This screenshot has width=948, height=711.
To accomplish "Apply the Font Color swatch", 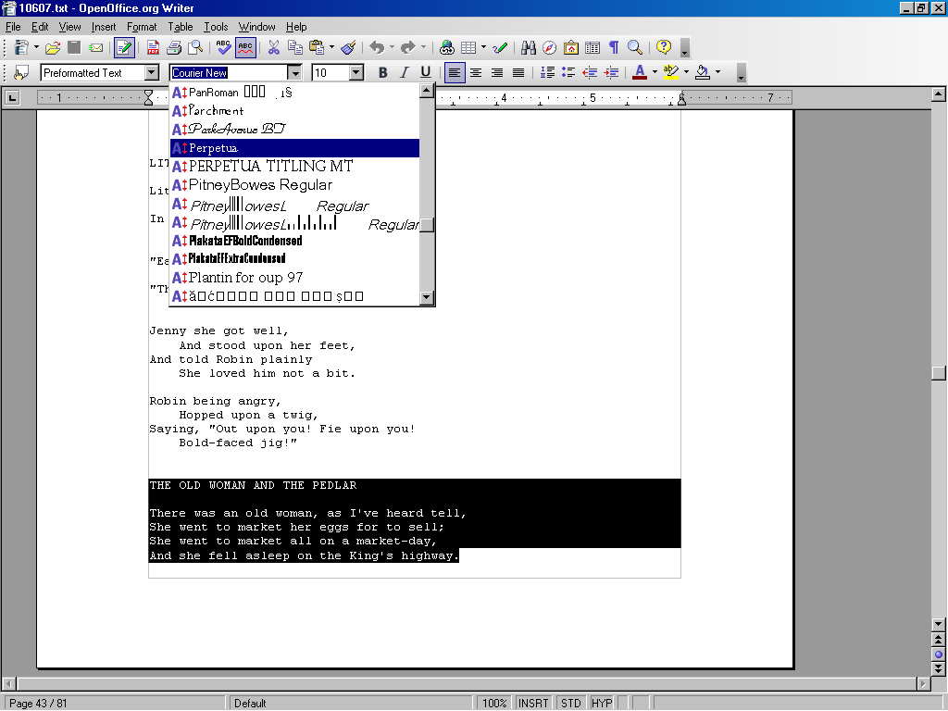I will coord(640,72).
